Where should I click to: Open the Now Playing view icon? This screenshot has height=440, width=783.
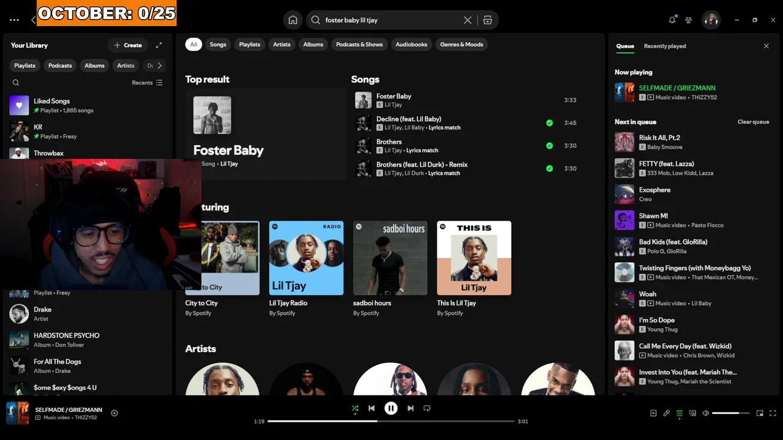pyautogui.click(x=653, y=413)
